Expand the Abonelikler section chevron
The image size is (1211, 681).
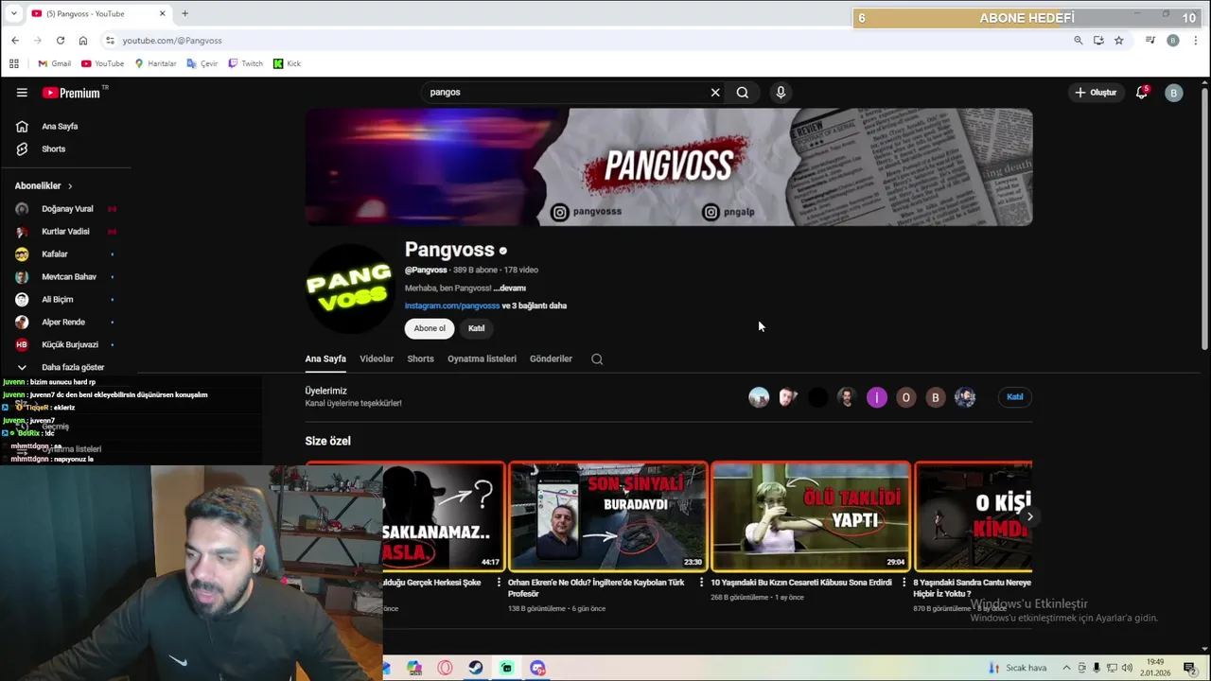(x=70, y=186)
